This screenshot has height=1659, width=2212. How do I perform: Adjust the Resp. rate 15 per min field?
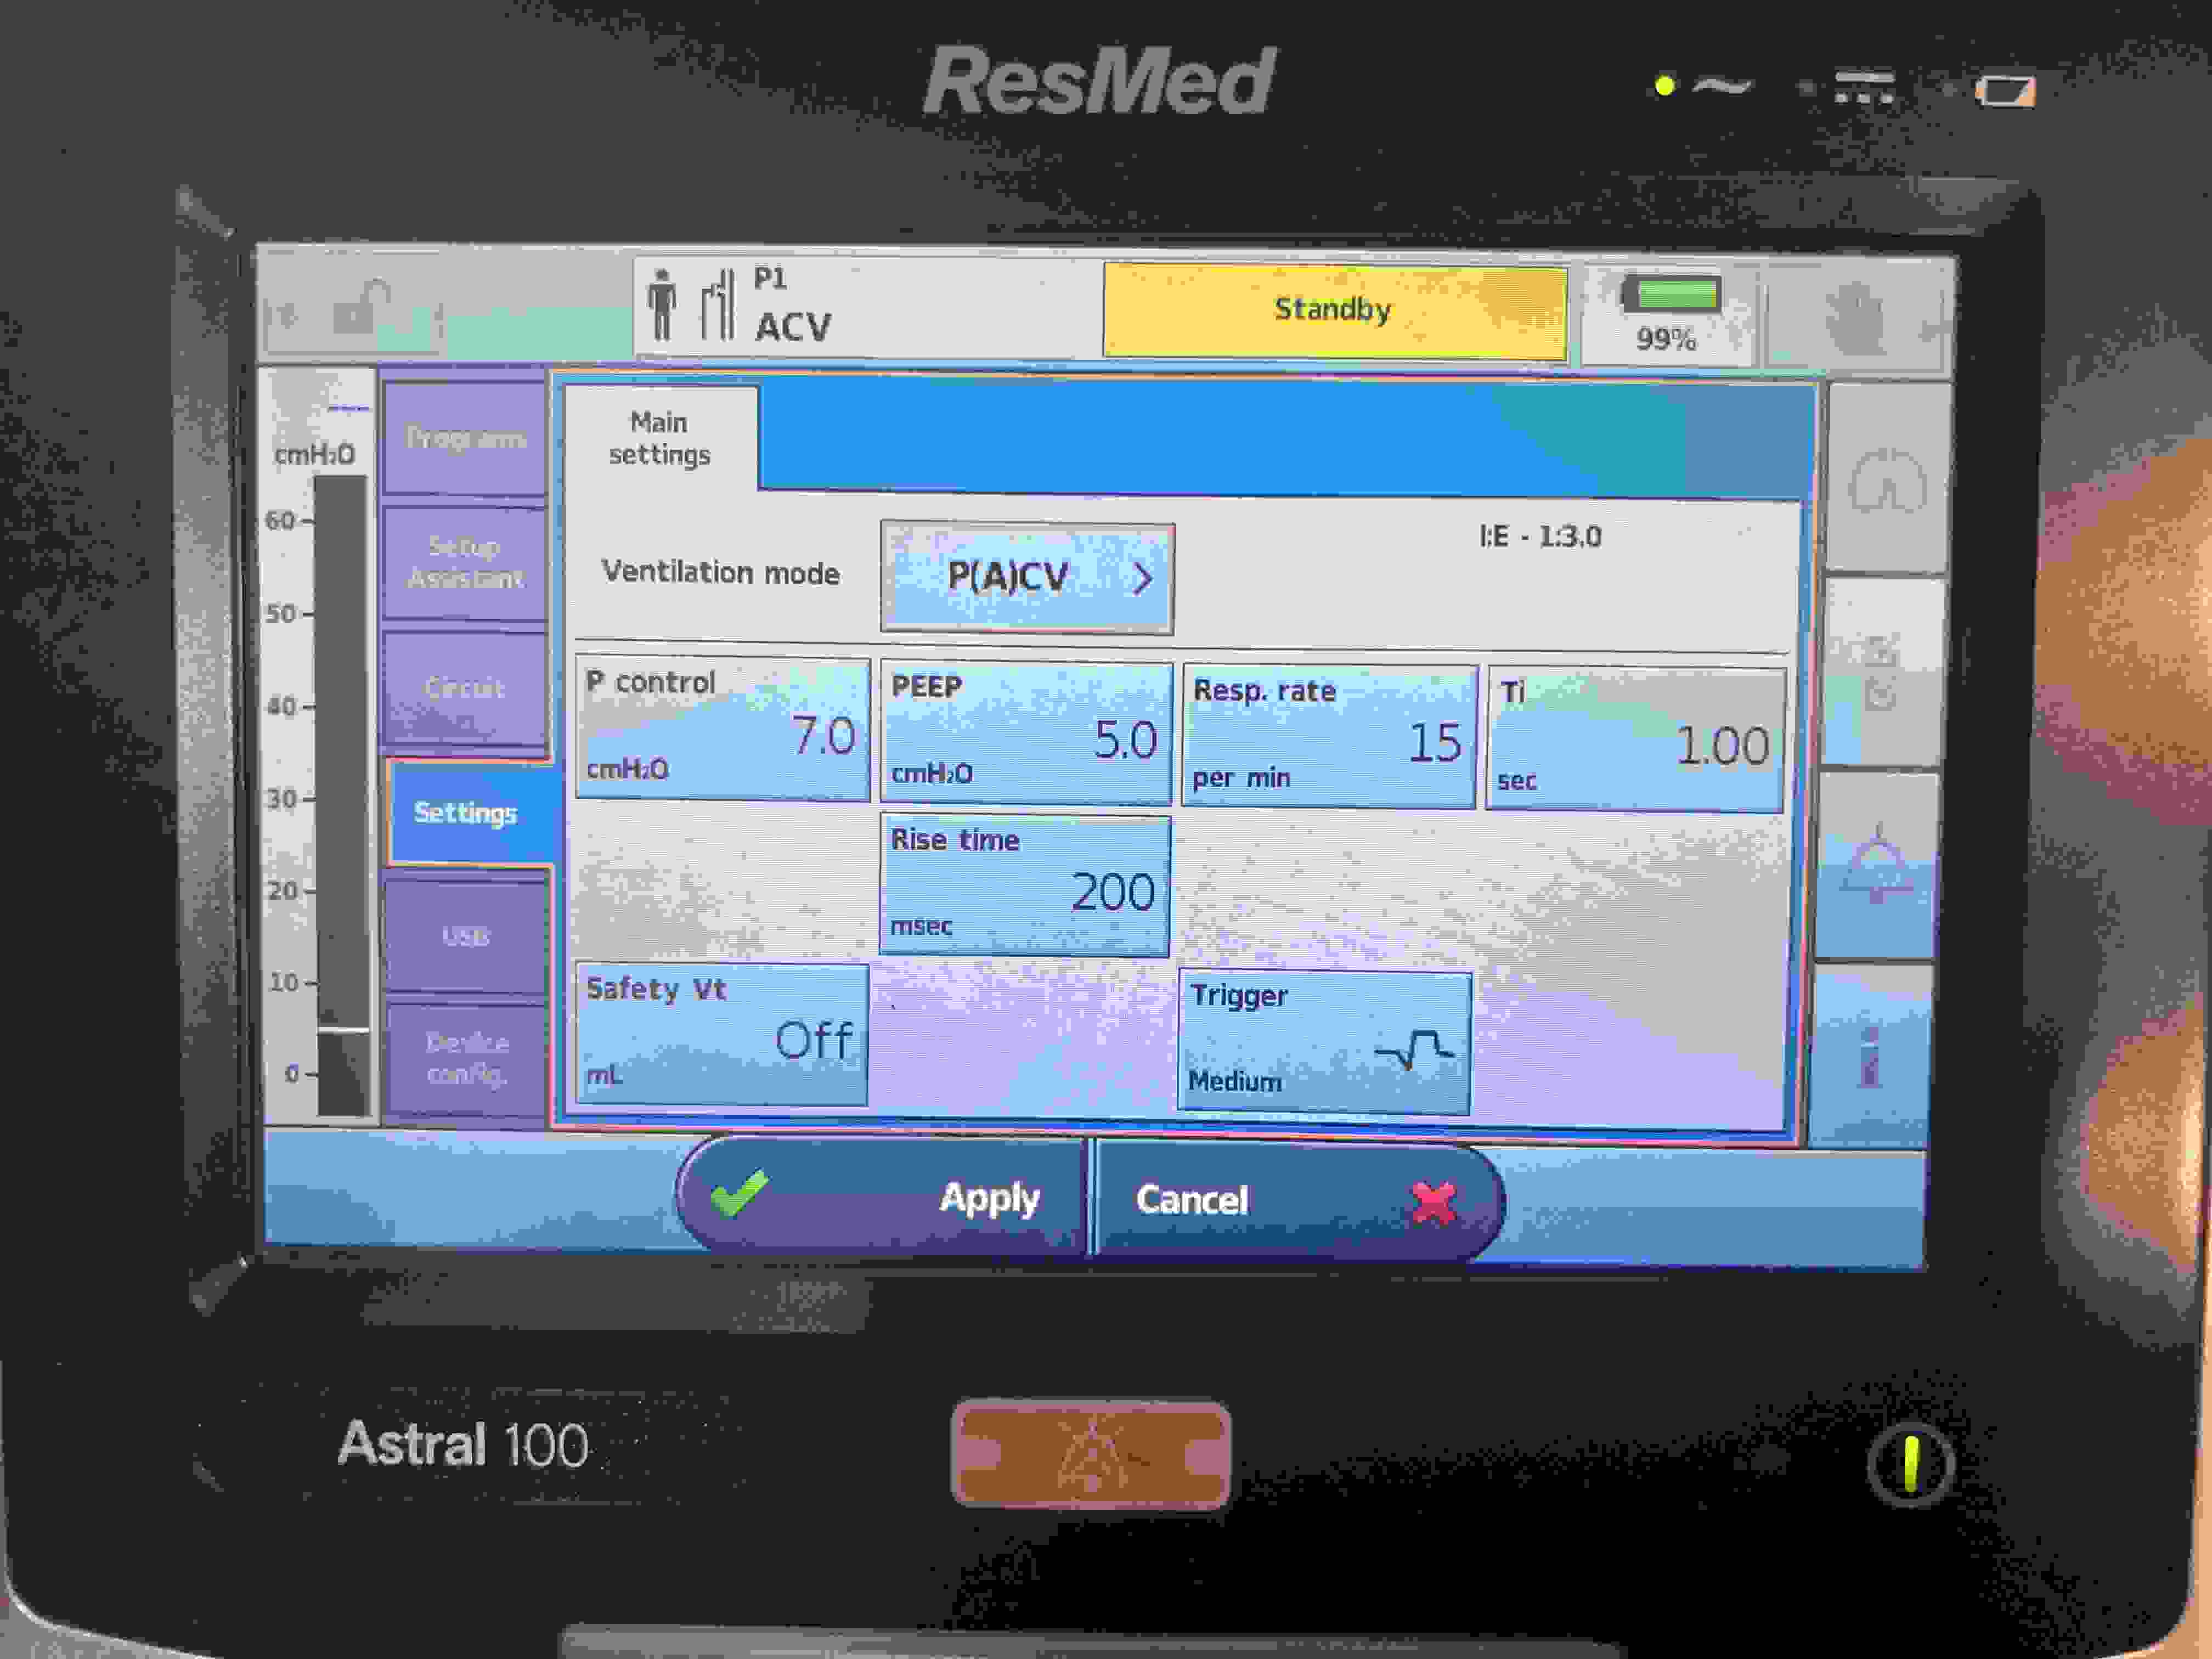[1328, 737]
